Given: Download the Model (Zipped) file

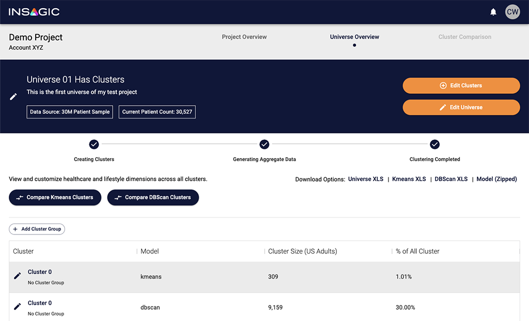Looking at the screenshot, I should pos(496,179).
